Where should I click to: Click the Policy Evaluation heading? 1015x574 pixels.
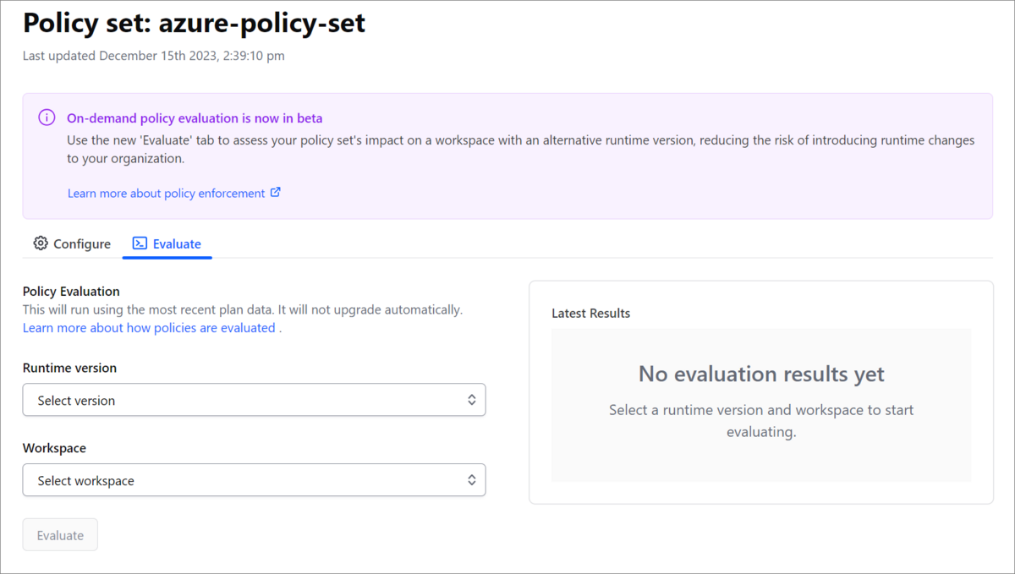71,292
